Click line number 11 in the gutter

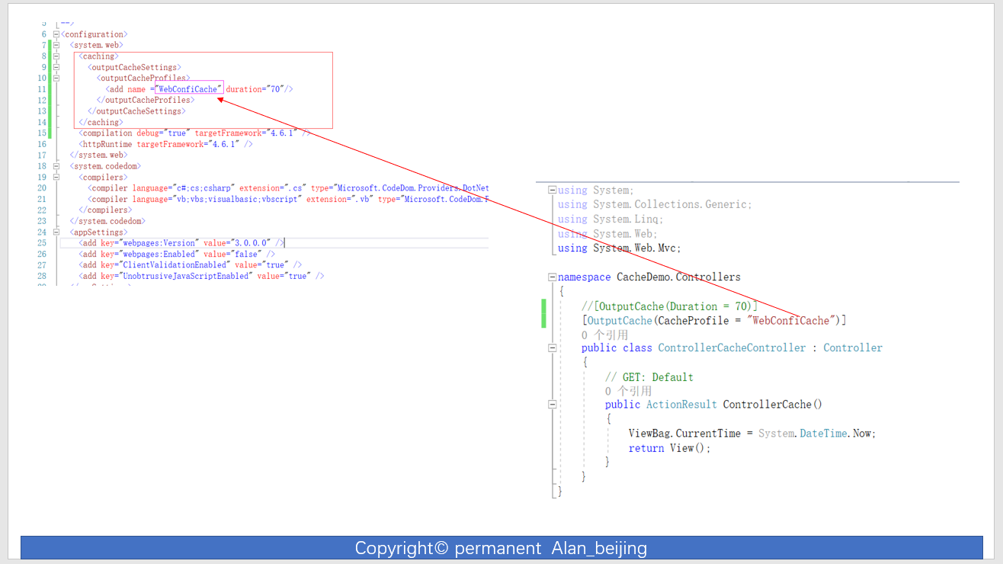(x=42, y=89)
